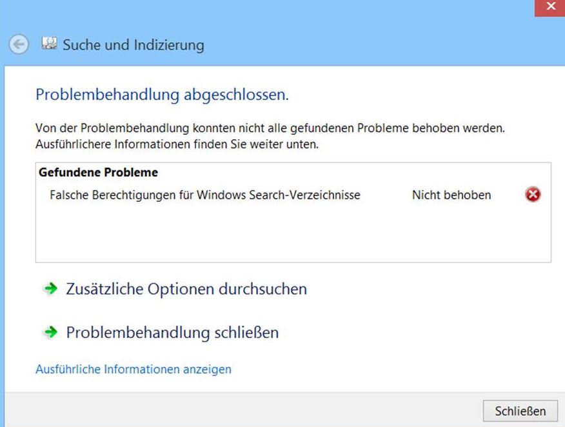565x427 pixels.
Task: Open Ausführliche Informationen anzeigen link
Action: coord(134,370)
